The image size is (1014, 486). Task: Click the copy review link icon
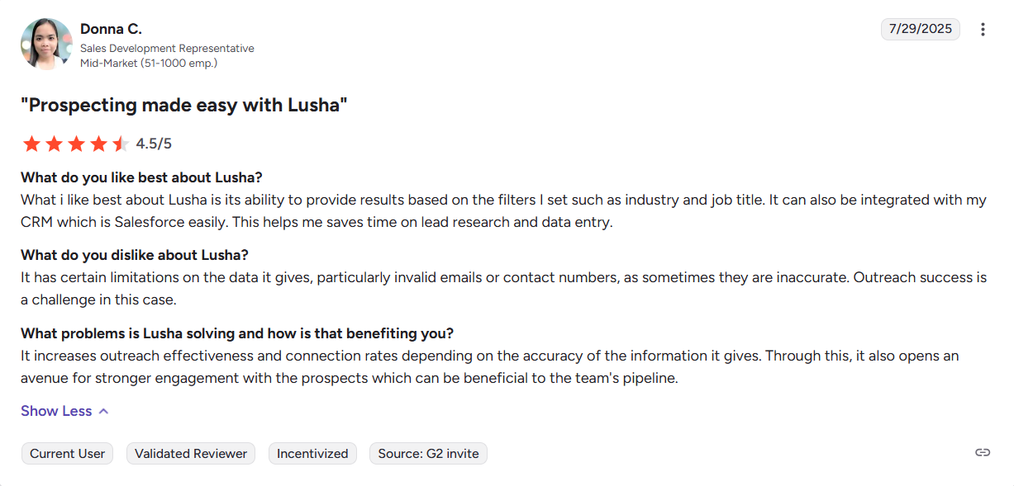(982, 452)
